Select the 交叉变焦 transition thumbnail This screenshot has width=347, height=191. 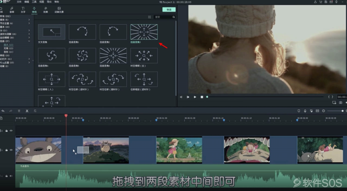click(52, 32)
